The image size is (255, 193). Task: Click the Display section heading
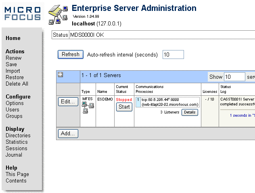point(15,129)
